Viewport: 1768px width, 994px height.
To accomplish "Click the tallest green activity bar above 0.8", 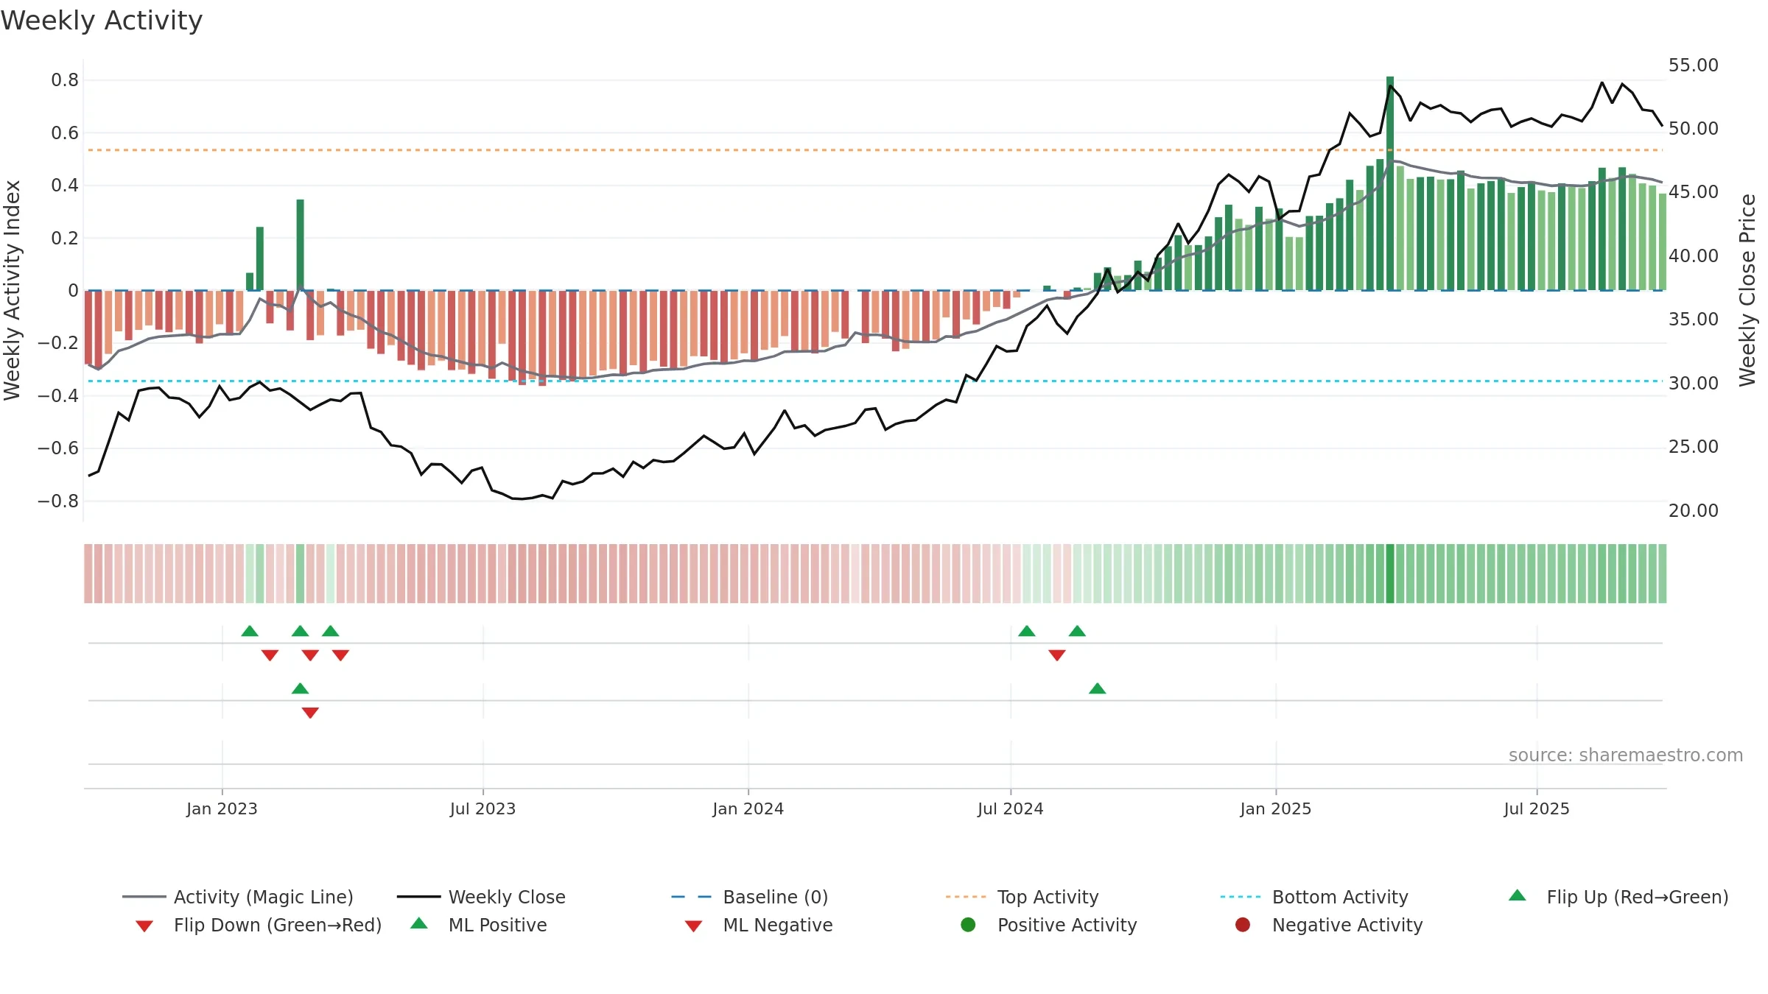I will click(1390, 183).
